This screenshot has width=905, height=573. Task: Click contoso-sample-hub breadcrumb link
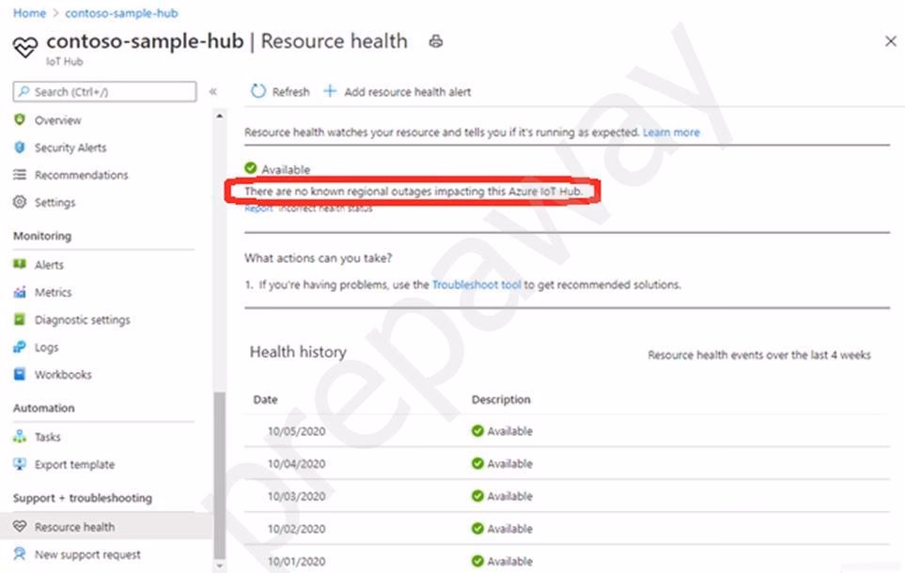pos(121,13)
